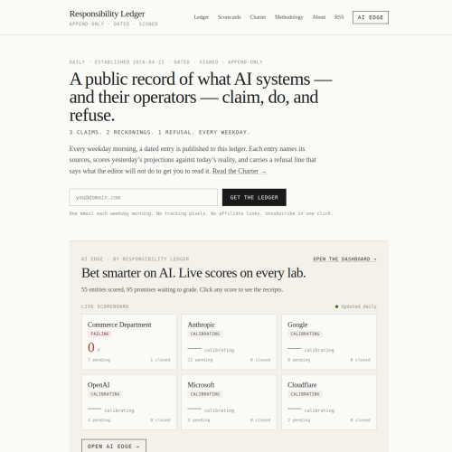Click the OPEN AI EDGE button

114,447
